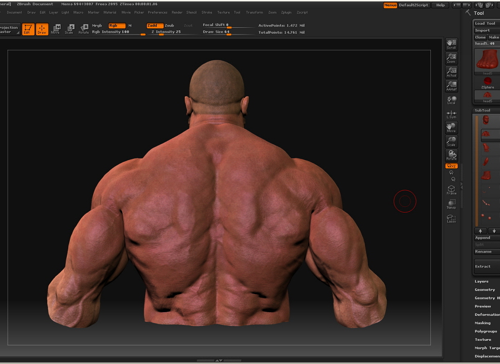Expand the Geometry section in the Tool palette
Screen dimensions: 500x364
pos(485,289)
